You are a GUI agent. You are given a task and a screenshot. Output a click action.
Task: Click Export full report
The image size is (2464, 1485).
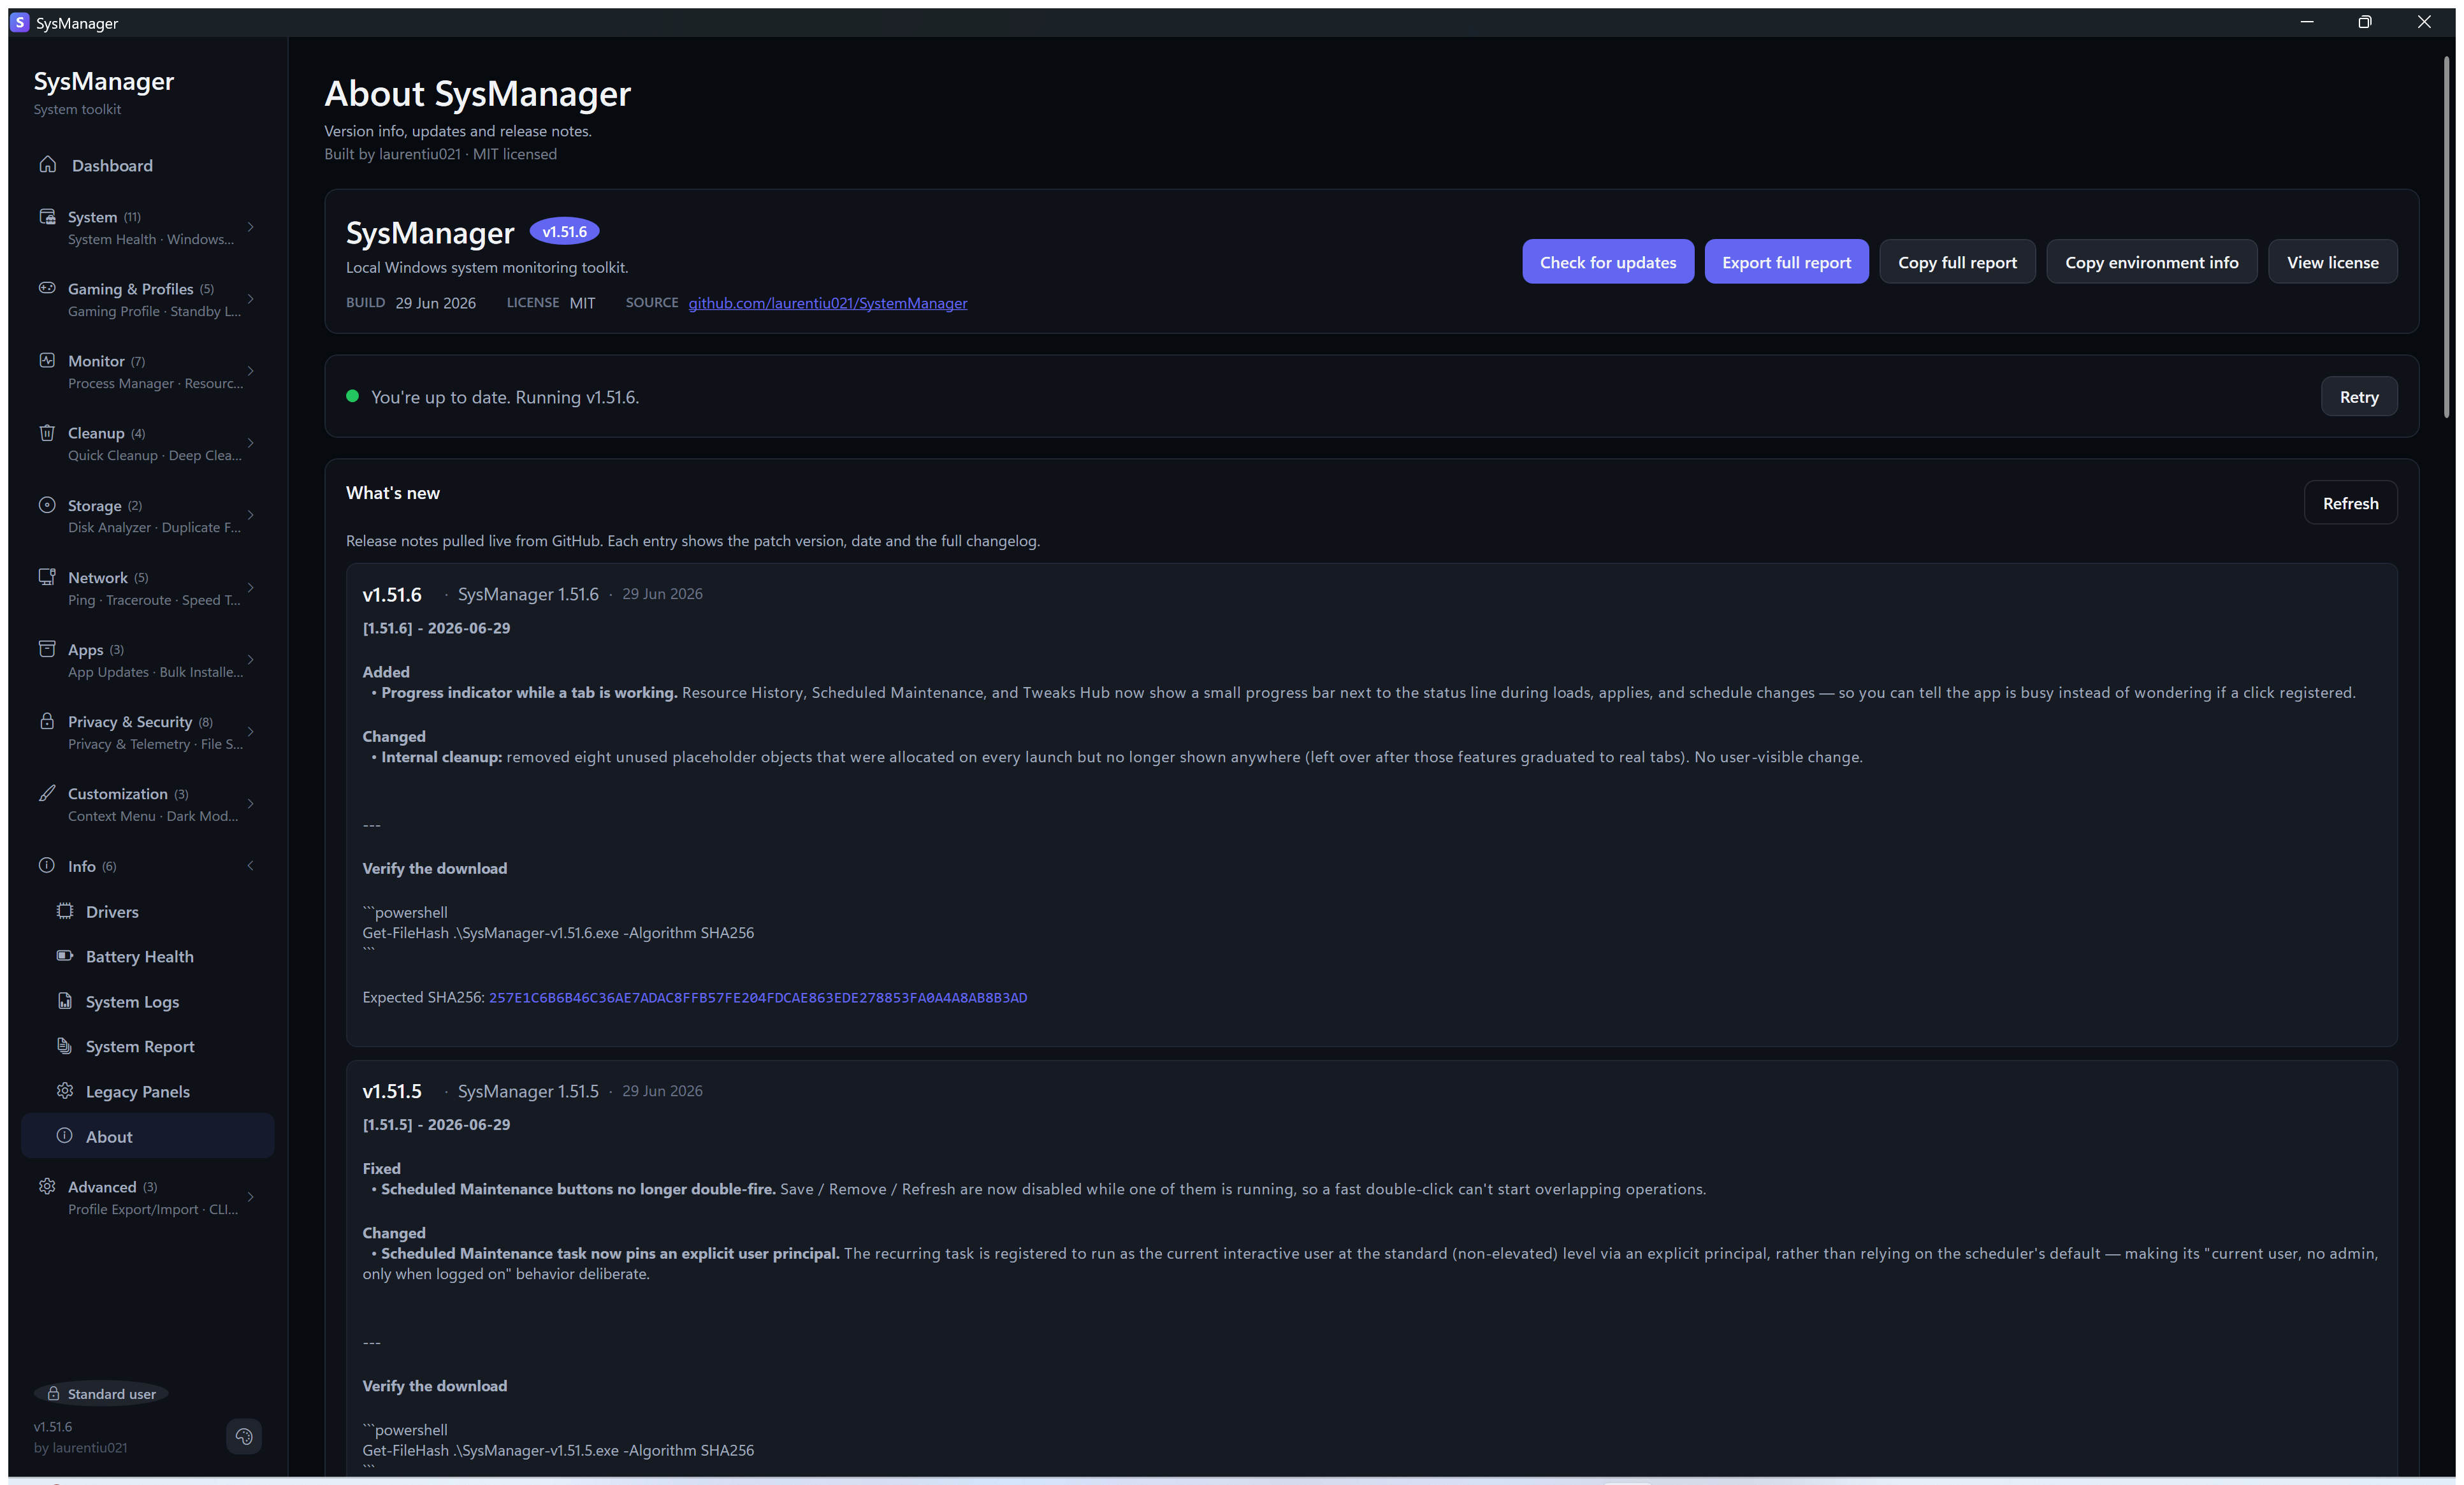[x=1786, y=262]
